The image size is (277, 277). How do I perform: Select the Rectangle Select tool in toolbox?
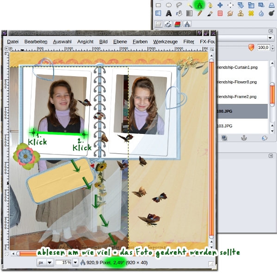[158, 5]
